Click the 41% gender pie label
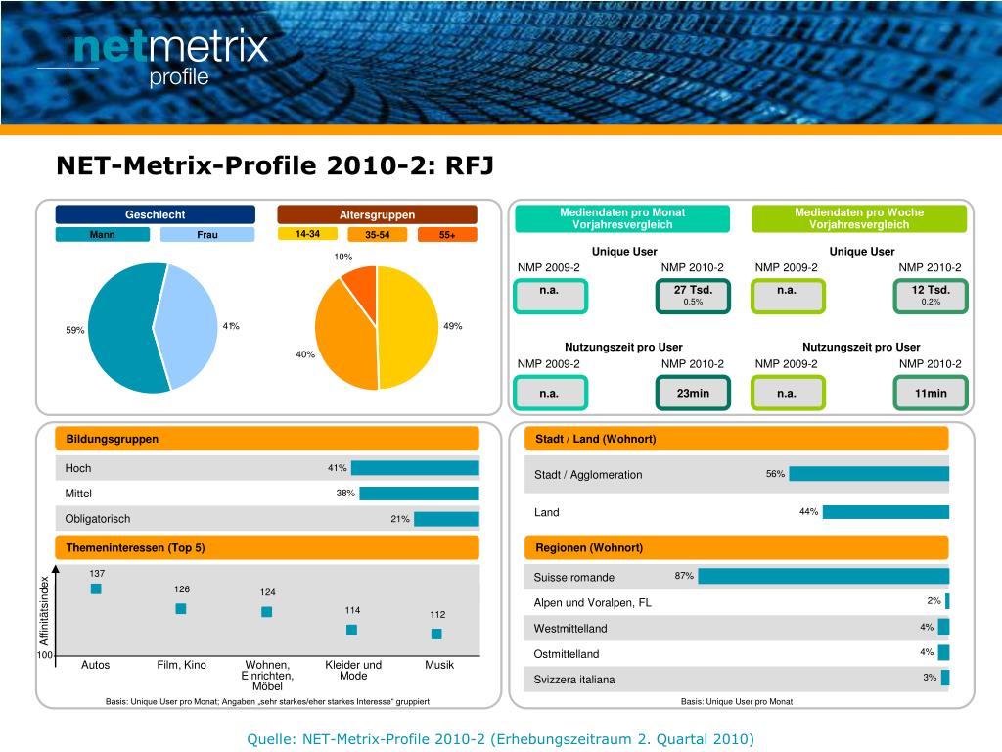Image resolution: width=1002 pixels, height=752 pixels. (231, 325)
